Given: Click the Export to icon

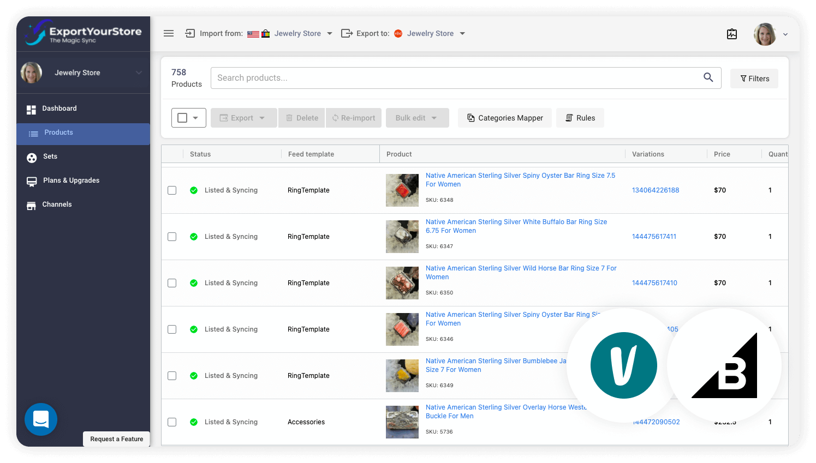Looking at the screenshot, I should tap(347, 33).
